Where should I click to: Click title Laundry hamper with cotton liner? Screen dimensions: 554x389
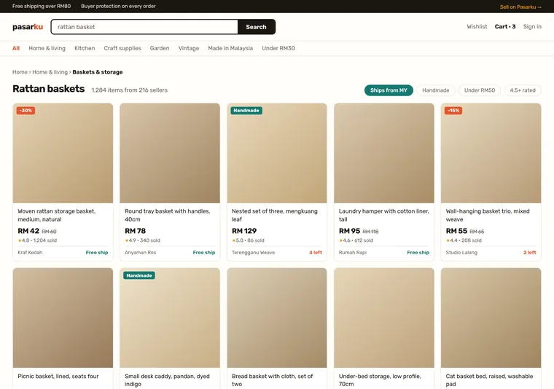tap(383, 216)
